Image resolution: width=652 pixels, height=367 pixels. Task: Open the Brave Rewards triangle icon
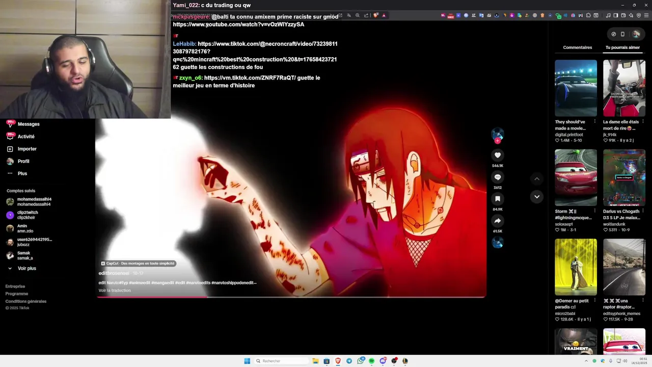click(384, 15)
